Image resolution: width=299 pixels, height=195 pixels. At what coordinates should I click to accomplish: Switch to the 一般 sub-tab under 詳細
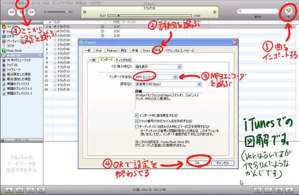coord(93,60)
